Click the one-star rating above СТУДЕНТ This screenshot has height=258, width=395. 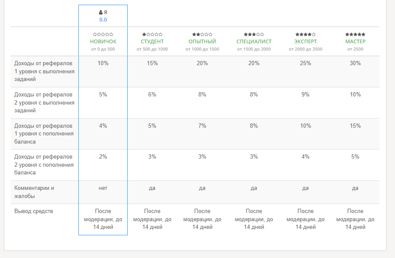[152, 34]
